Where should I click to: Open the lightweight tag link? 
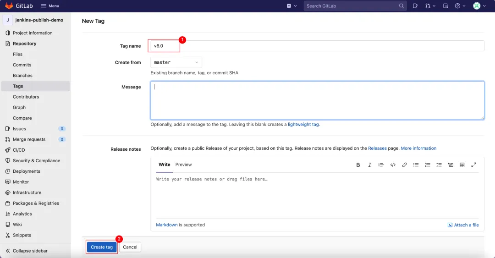(303, 125)
